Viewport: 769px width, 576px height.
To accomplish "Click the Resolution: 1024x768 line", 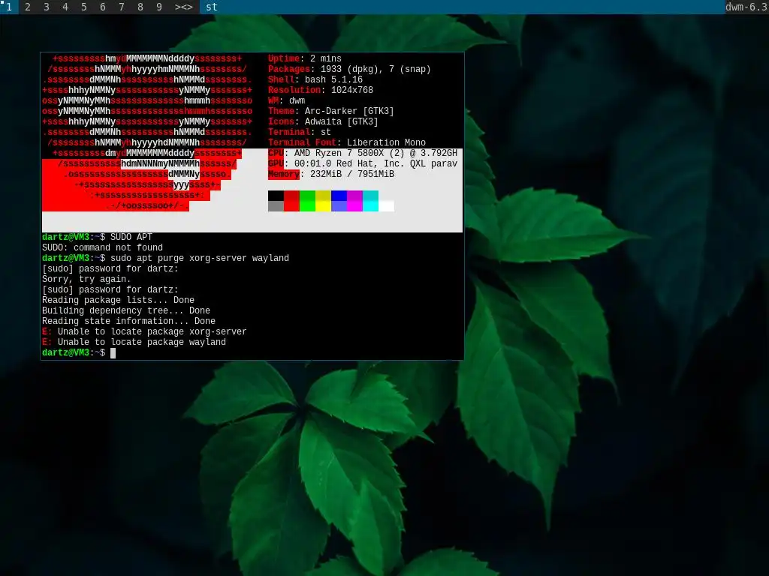I will tap(320, 90).
